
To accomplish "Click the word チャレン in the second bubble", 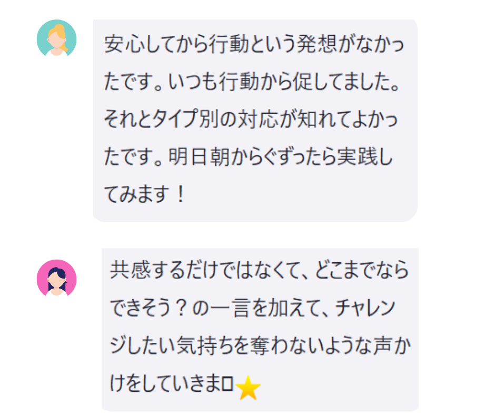I will coord(365,308).
